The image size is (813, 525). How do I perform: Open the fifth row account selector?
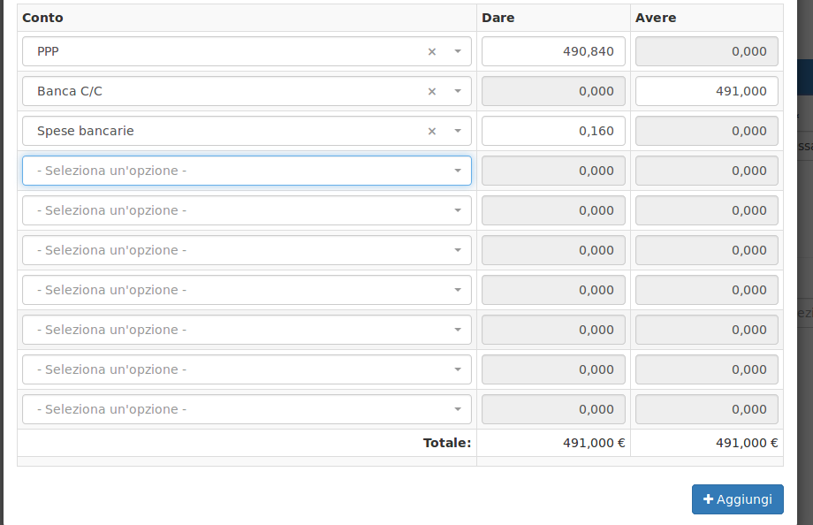tap(247, 209)
